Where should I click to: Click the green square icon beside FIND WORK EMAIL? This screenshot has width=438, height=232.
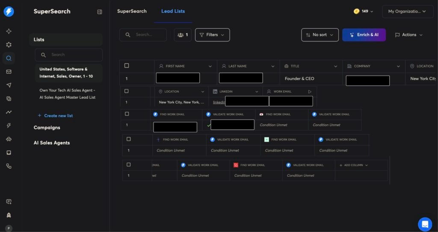pyautogui.click(x=266, y=139)
